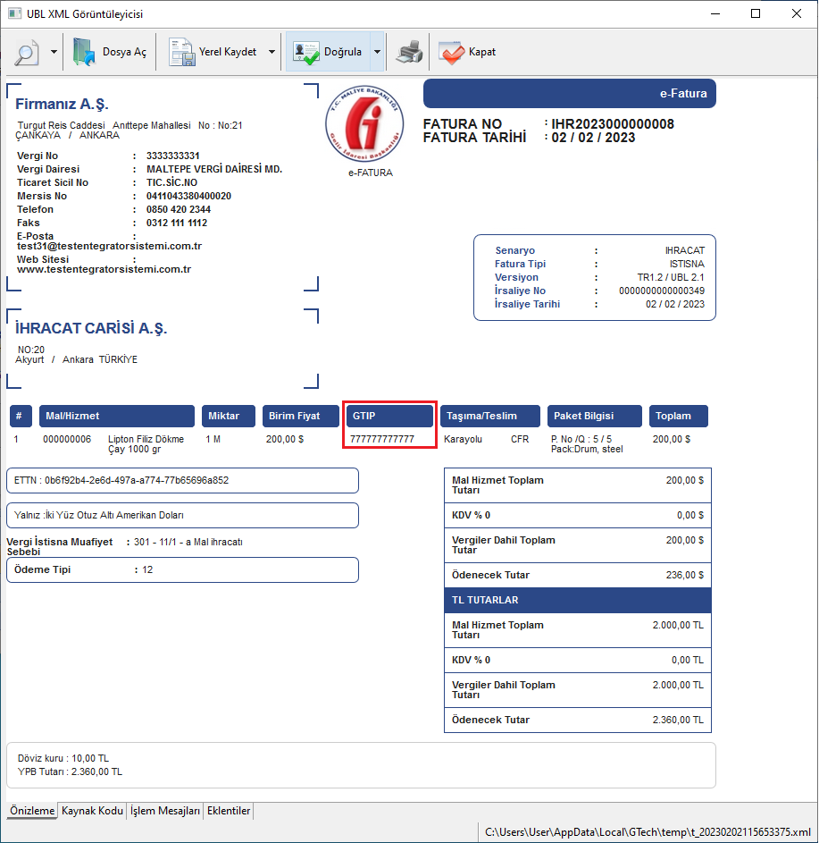Expand the Doğrula dropdown arrow

377,52
